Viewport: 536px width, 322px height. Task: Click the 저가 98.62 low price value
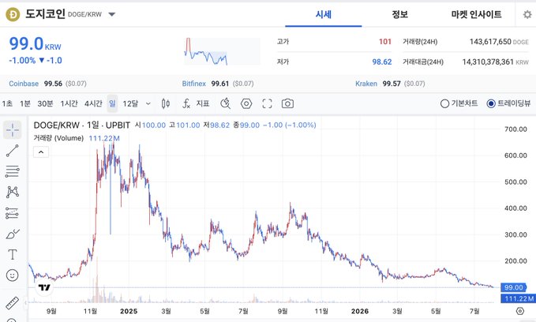tap(382, 62)
